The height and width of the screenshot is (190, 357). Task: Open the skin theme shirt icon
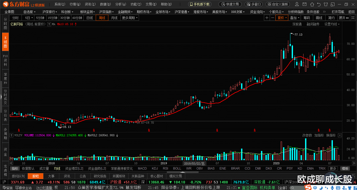325,4
